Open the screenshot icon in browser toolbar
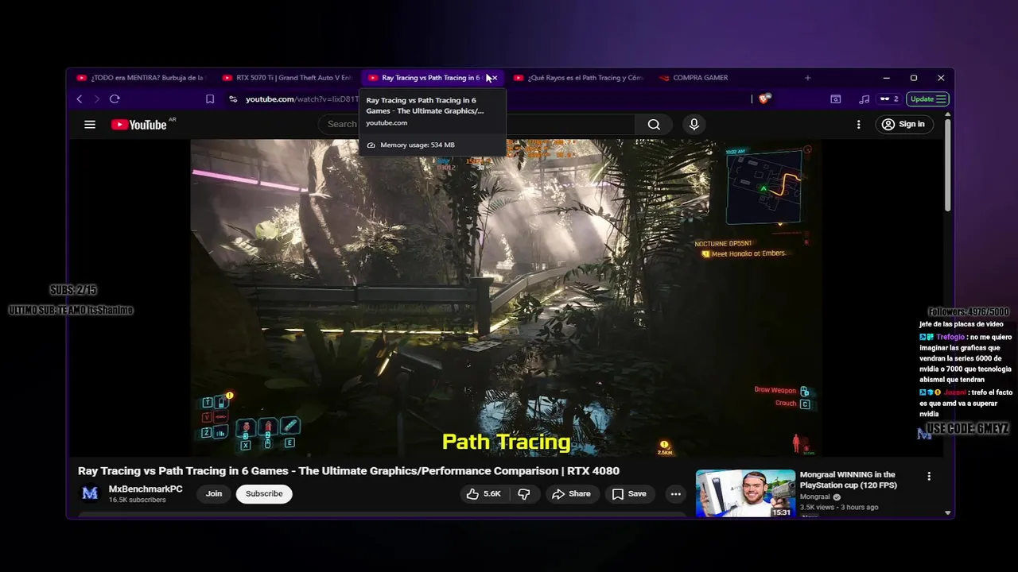 836,99
